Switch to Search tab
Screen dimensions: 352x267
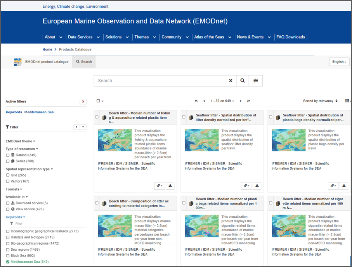[x=84, y=62]
